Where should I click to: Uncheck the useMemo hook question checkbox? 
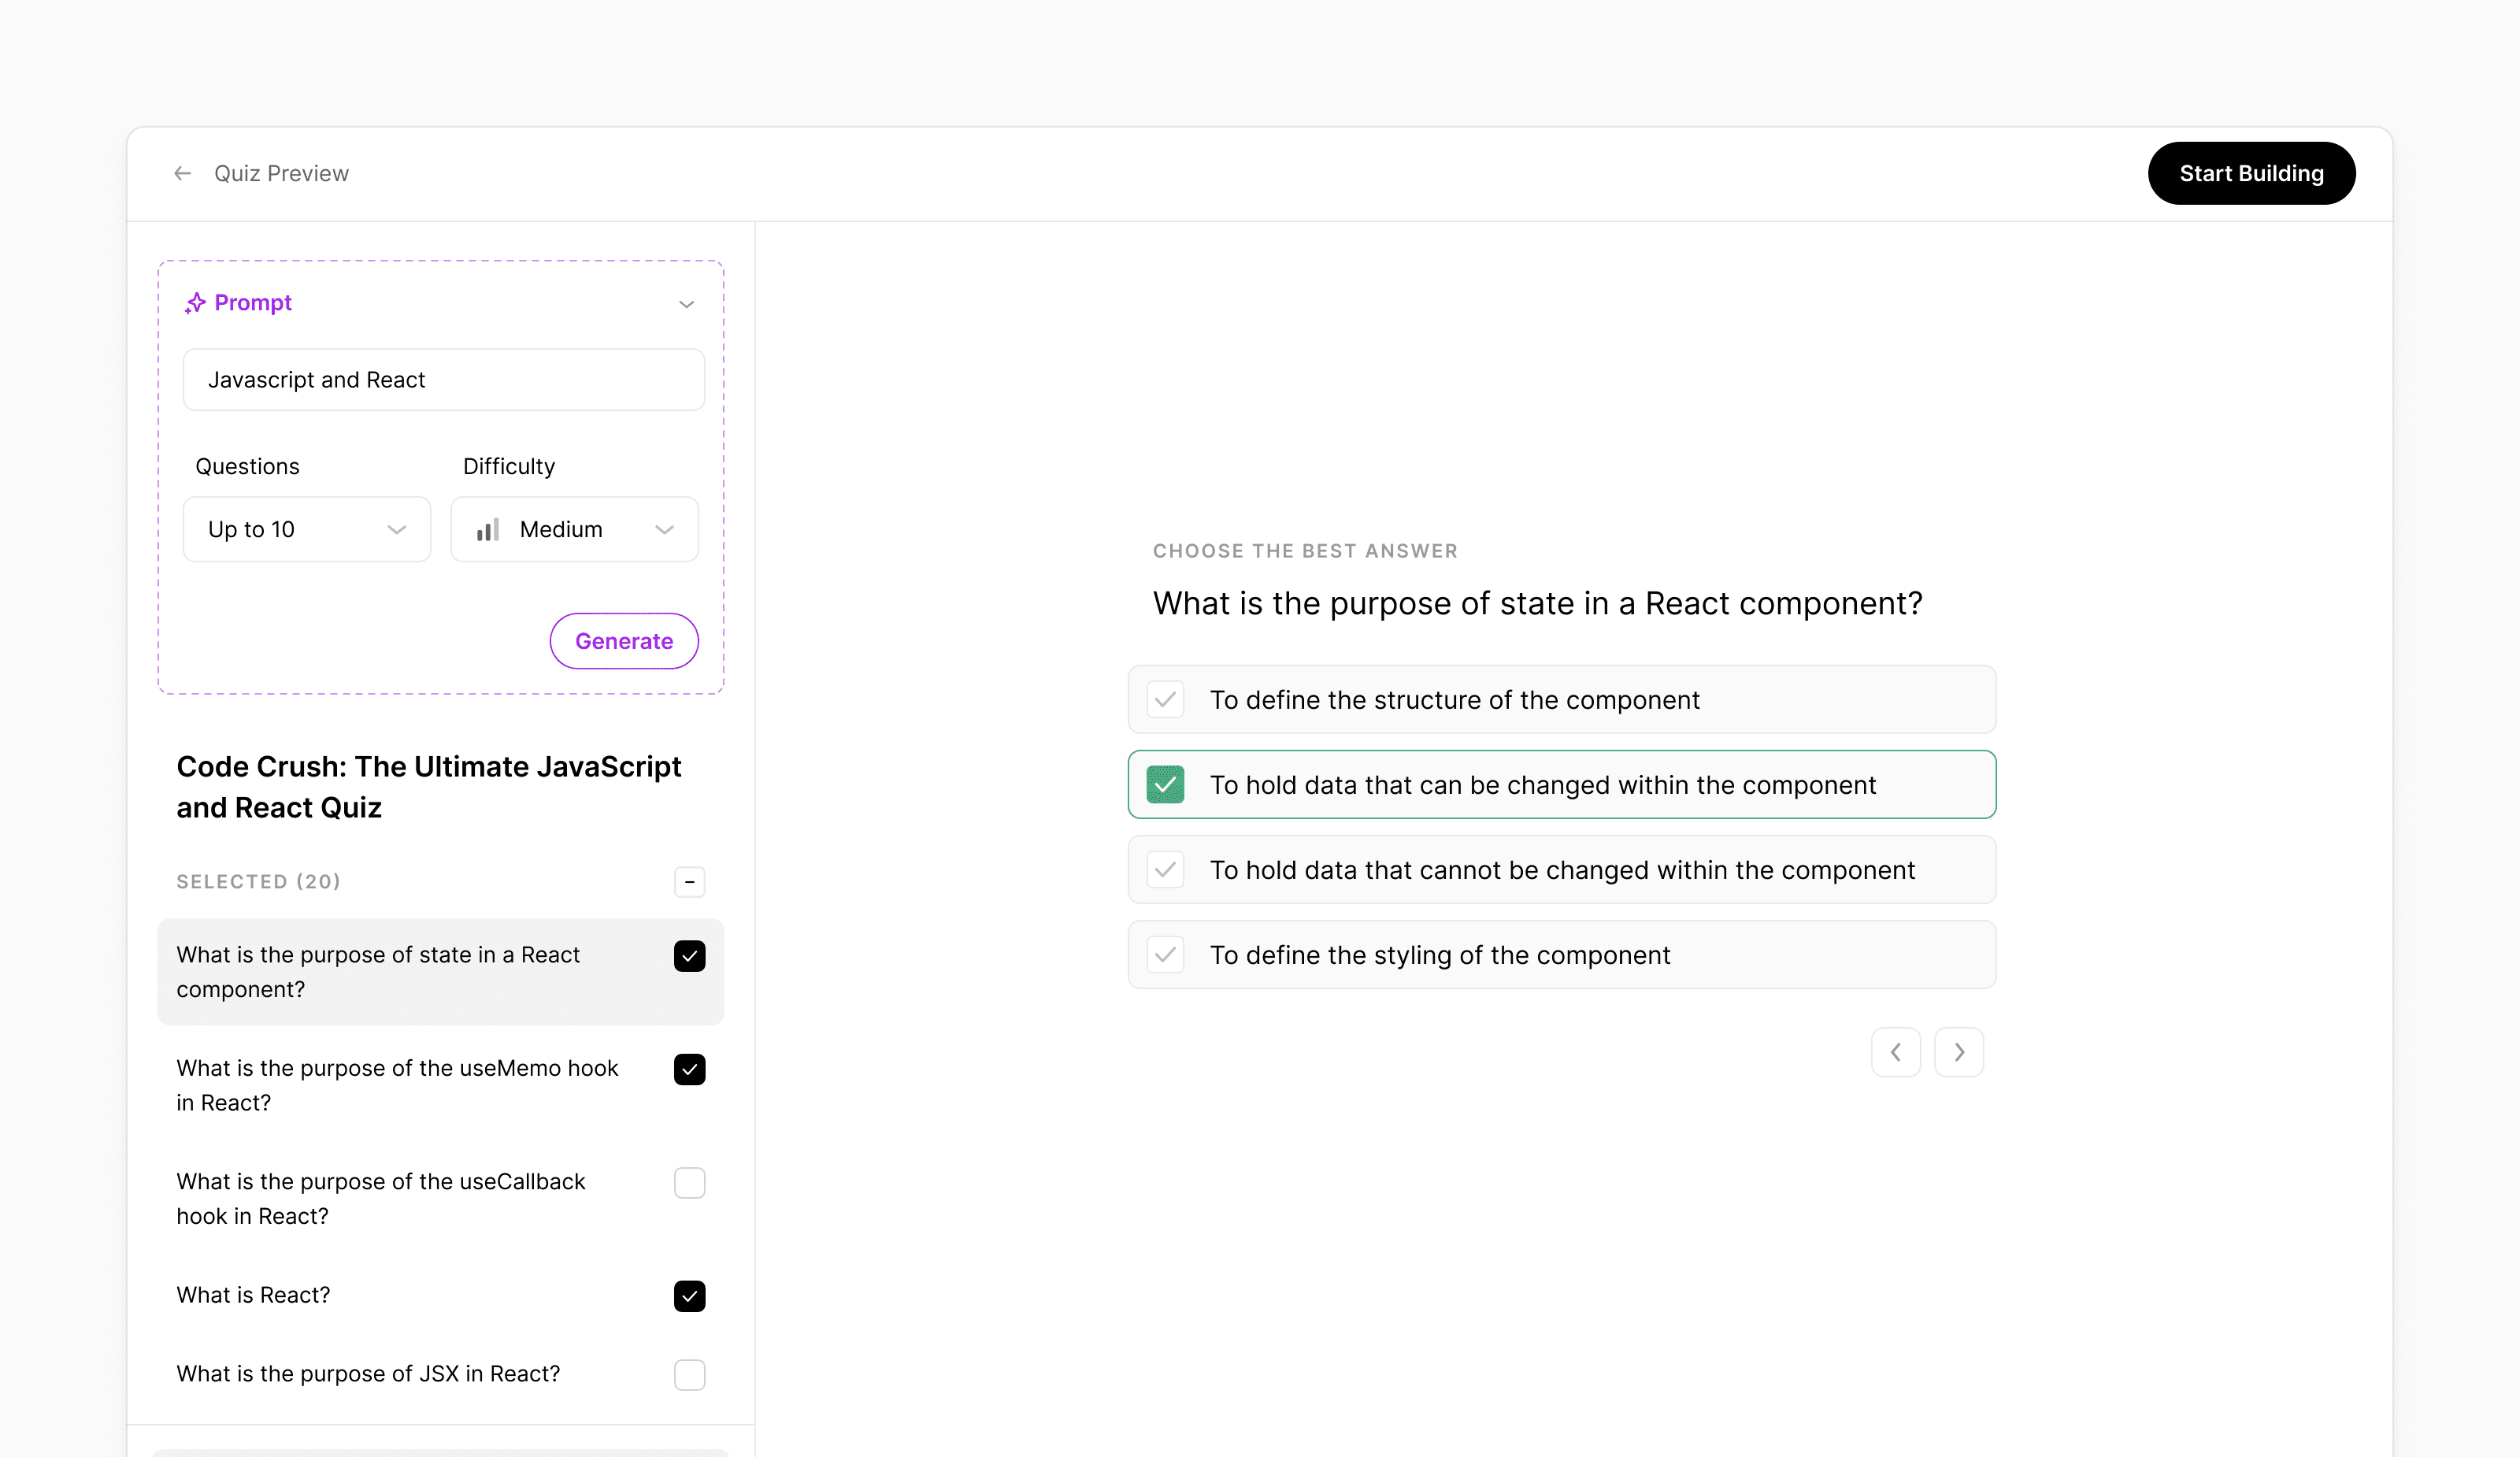689,1069
